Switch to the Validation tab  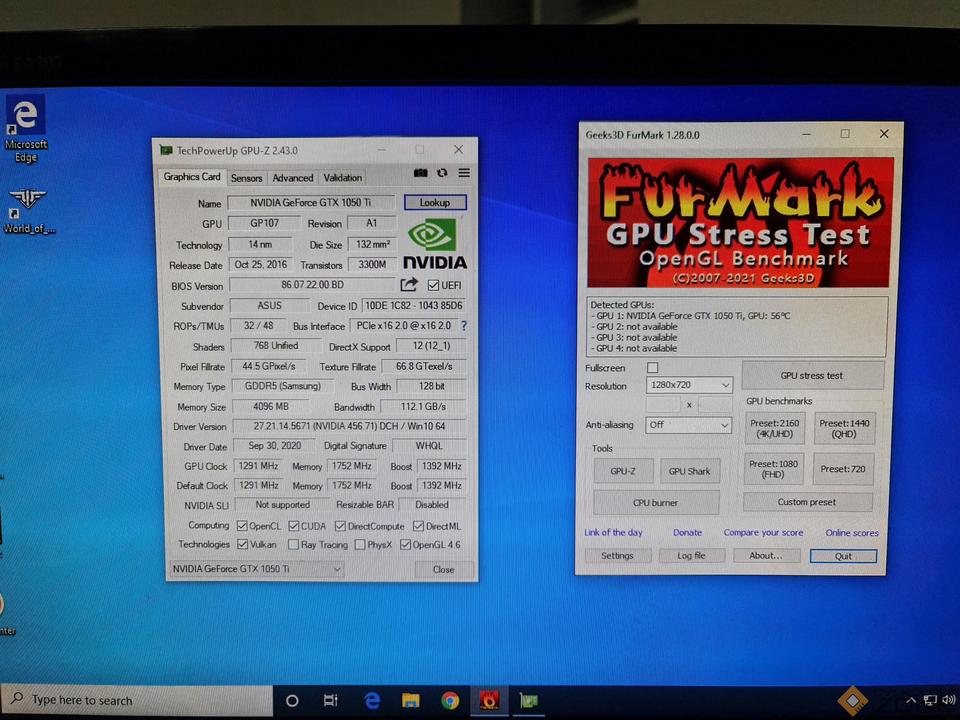pyautogui.click(x=343, y=178)
